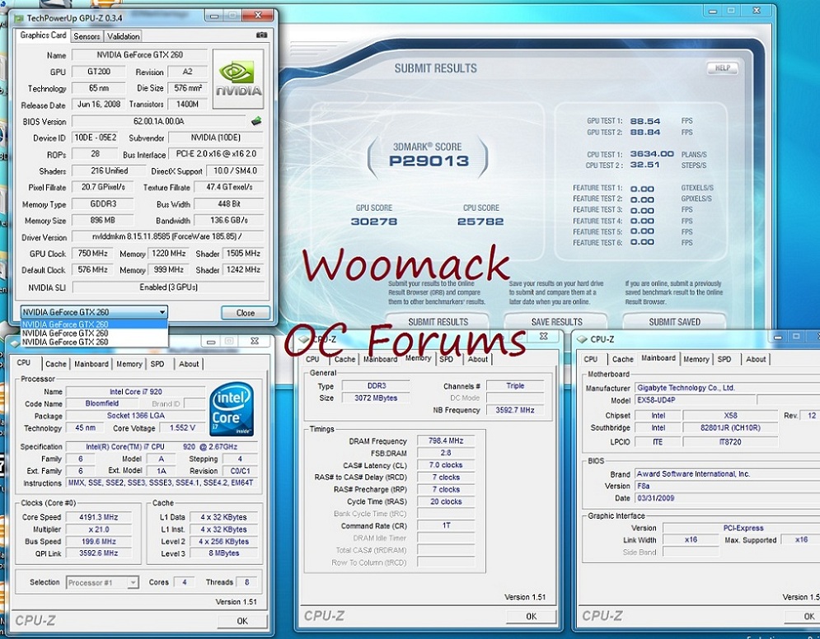Screen dimensions: 820x639
Task: Click the GPU-Z screenshot camera icon
Action: [262, 35]
